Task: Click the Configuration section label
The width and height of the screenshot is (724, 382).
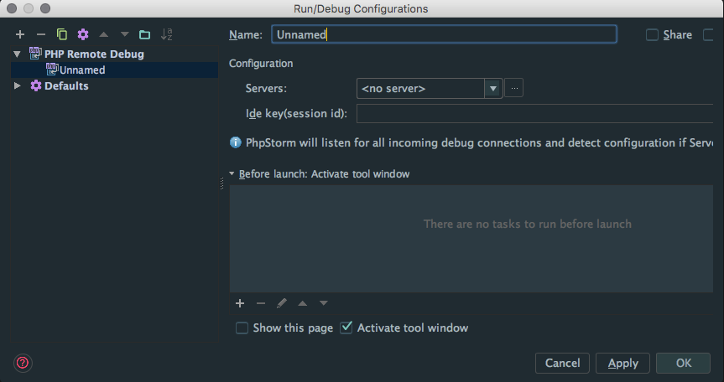Action: coord(261,63)
